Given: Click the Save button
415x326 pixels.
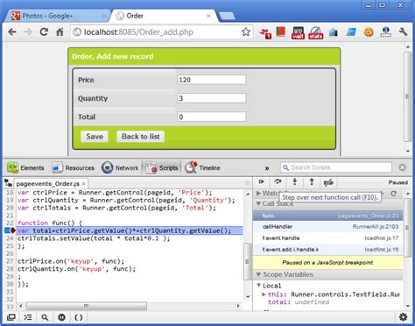Looking at the screenshot, I should click(95, 137).
